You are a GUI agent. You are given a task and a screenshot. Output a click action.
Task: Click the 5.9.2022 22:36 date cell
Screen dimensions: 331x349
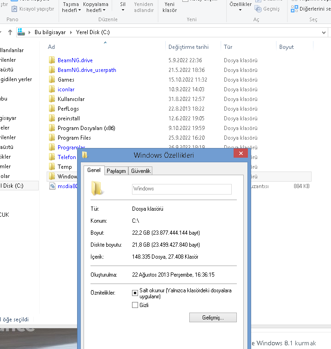coord(185,60)
